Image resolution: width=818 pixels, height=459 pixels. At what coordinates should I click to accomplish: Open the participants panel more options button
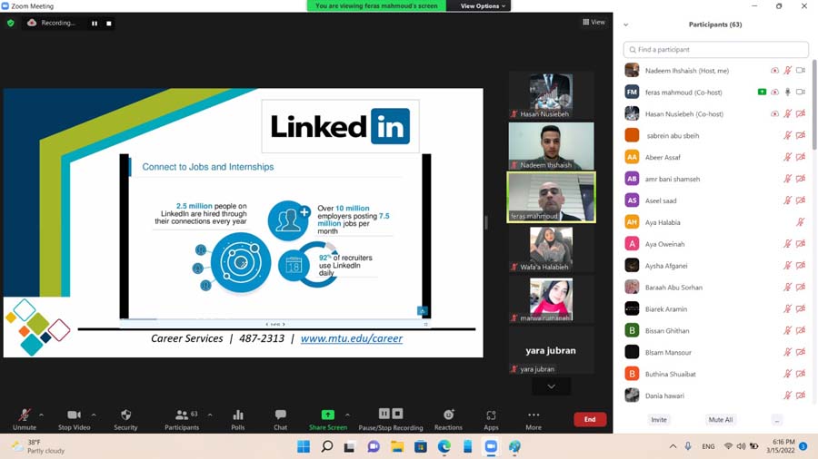pos(777,420)
